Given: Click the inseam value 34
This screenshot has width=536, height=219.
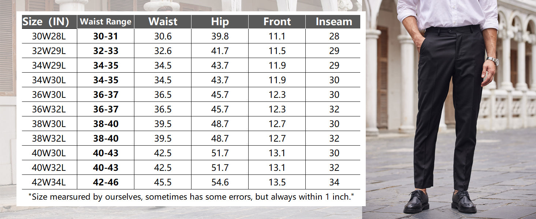Looking at the screenshot, I should click(x=334, y=182).
